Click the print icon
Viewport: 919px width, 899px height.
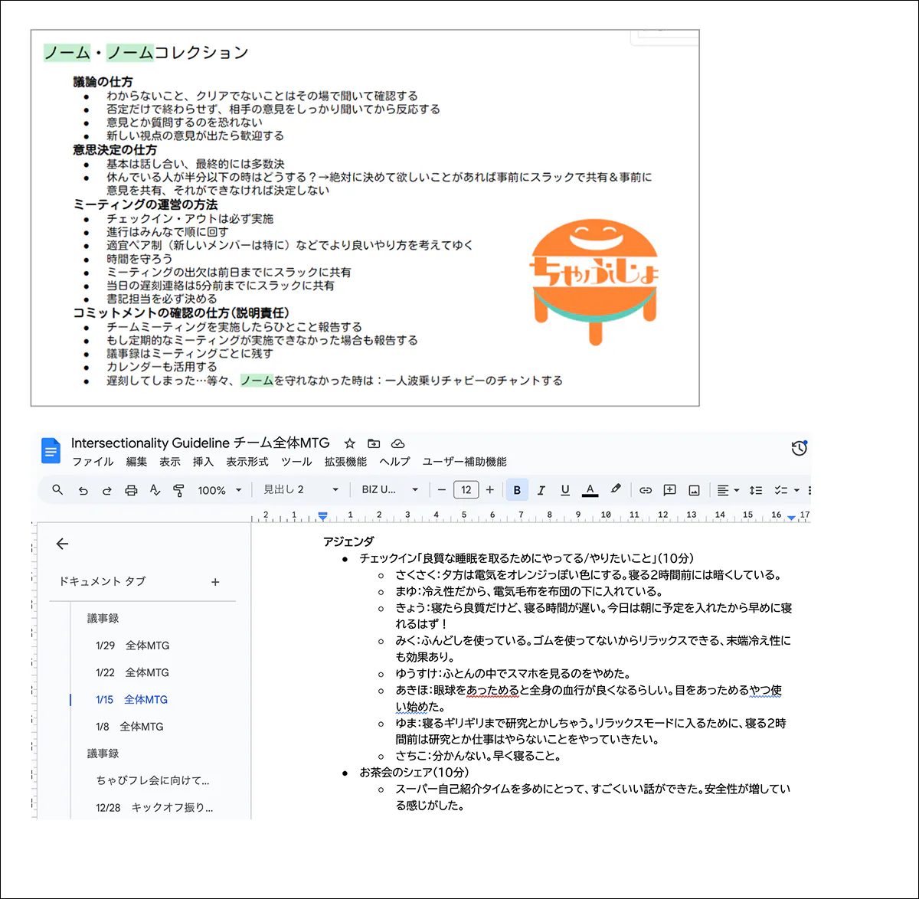pos(131,490)
